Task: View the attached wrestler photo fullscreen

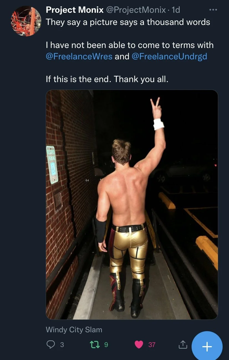Action: (x=132, y=205)
